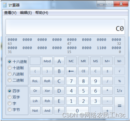Click the addition + button
This screenshot has height=121, width=130.
coord(107,110)
